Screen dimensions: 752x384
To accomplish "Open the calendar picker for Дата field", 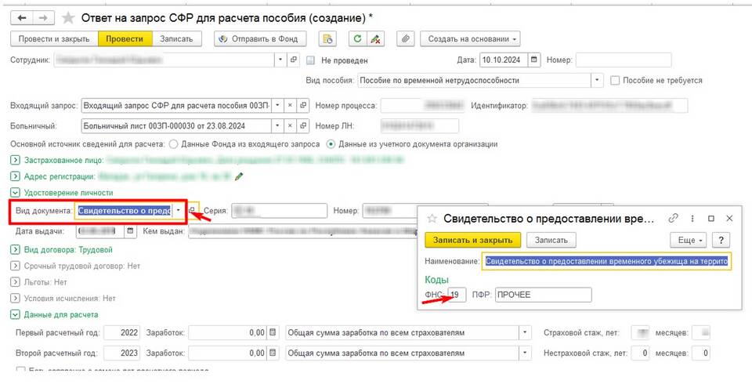I will point(534,60).
